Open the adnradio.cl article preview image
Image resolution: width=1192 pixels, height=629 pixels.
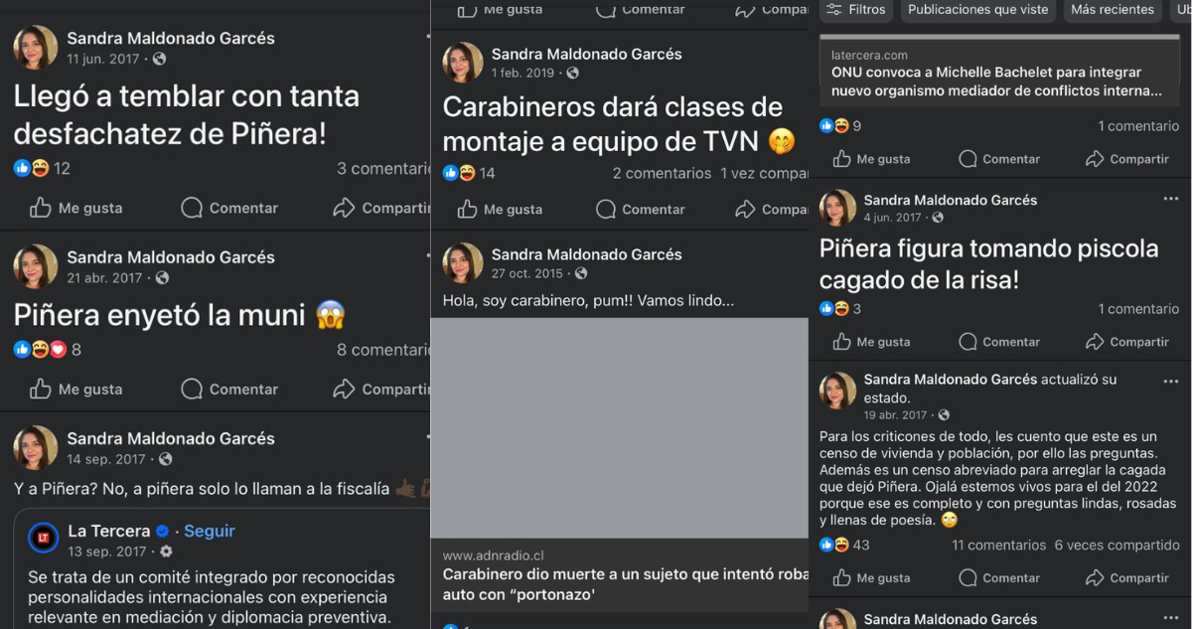(x=620, y=427)
